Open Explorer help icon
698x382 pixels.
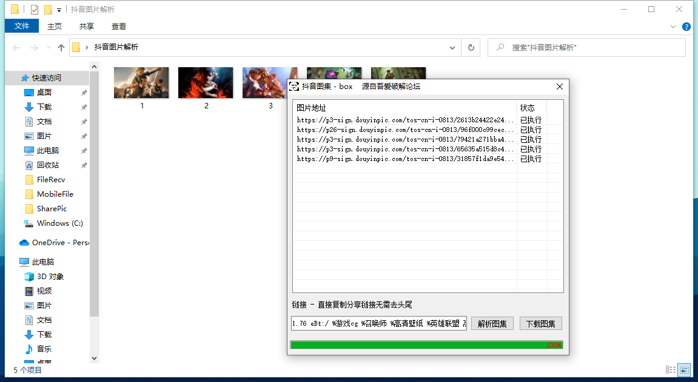pyautogui.click(x=686, y=27)
